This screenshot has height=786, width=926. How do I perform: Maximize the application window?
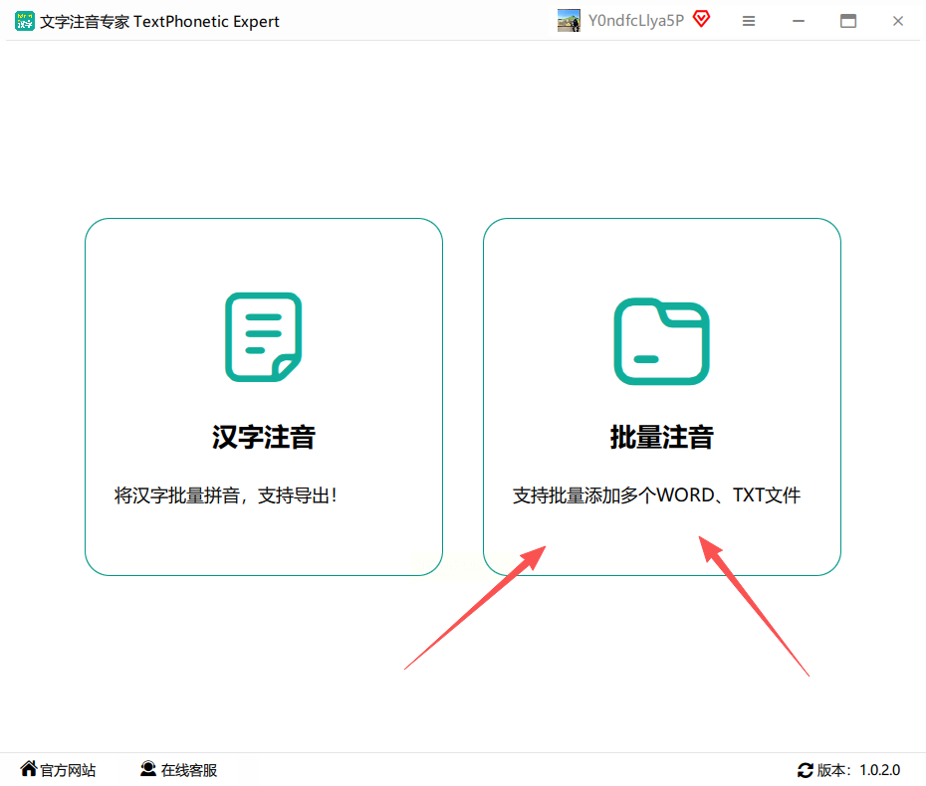click(848, 21)
